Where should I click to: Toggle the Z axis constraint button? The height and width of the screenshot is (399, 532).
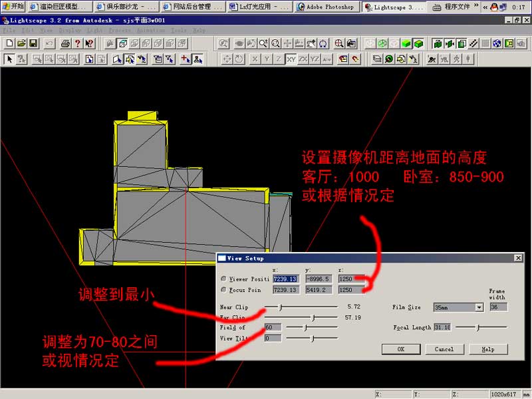coord(279,59)
